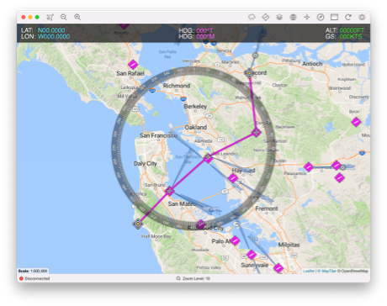The height and width of the screenshot is (306, 387).
Task: Click the airport marker above Sunnyvale label
Action: click(x=252, y=255)
